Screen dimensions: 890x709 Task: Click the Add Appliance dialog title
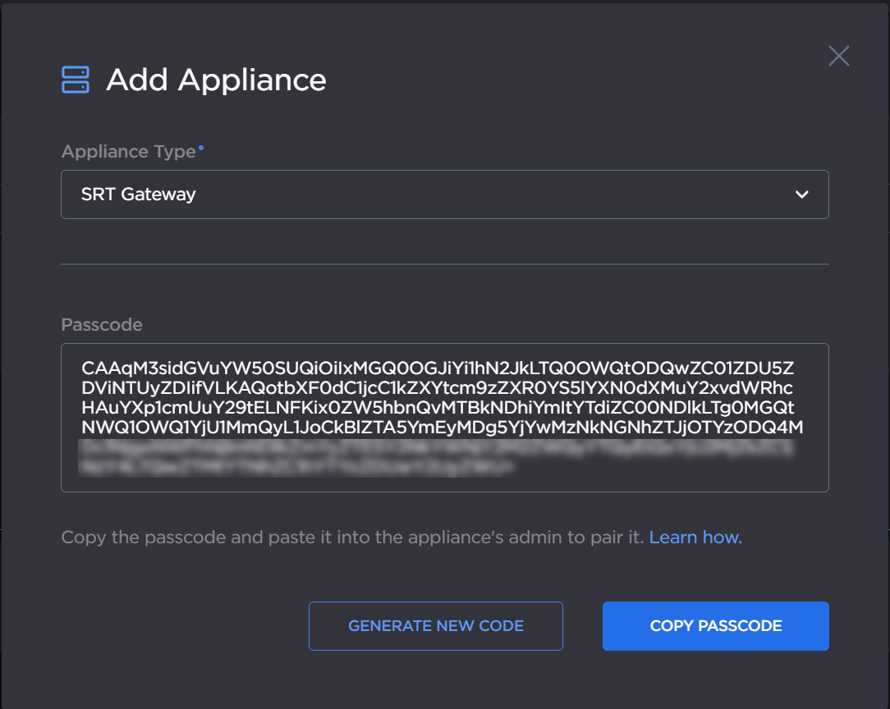(215, 80)
